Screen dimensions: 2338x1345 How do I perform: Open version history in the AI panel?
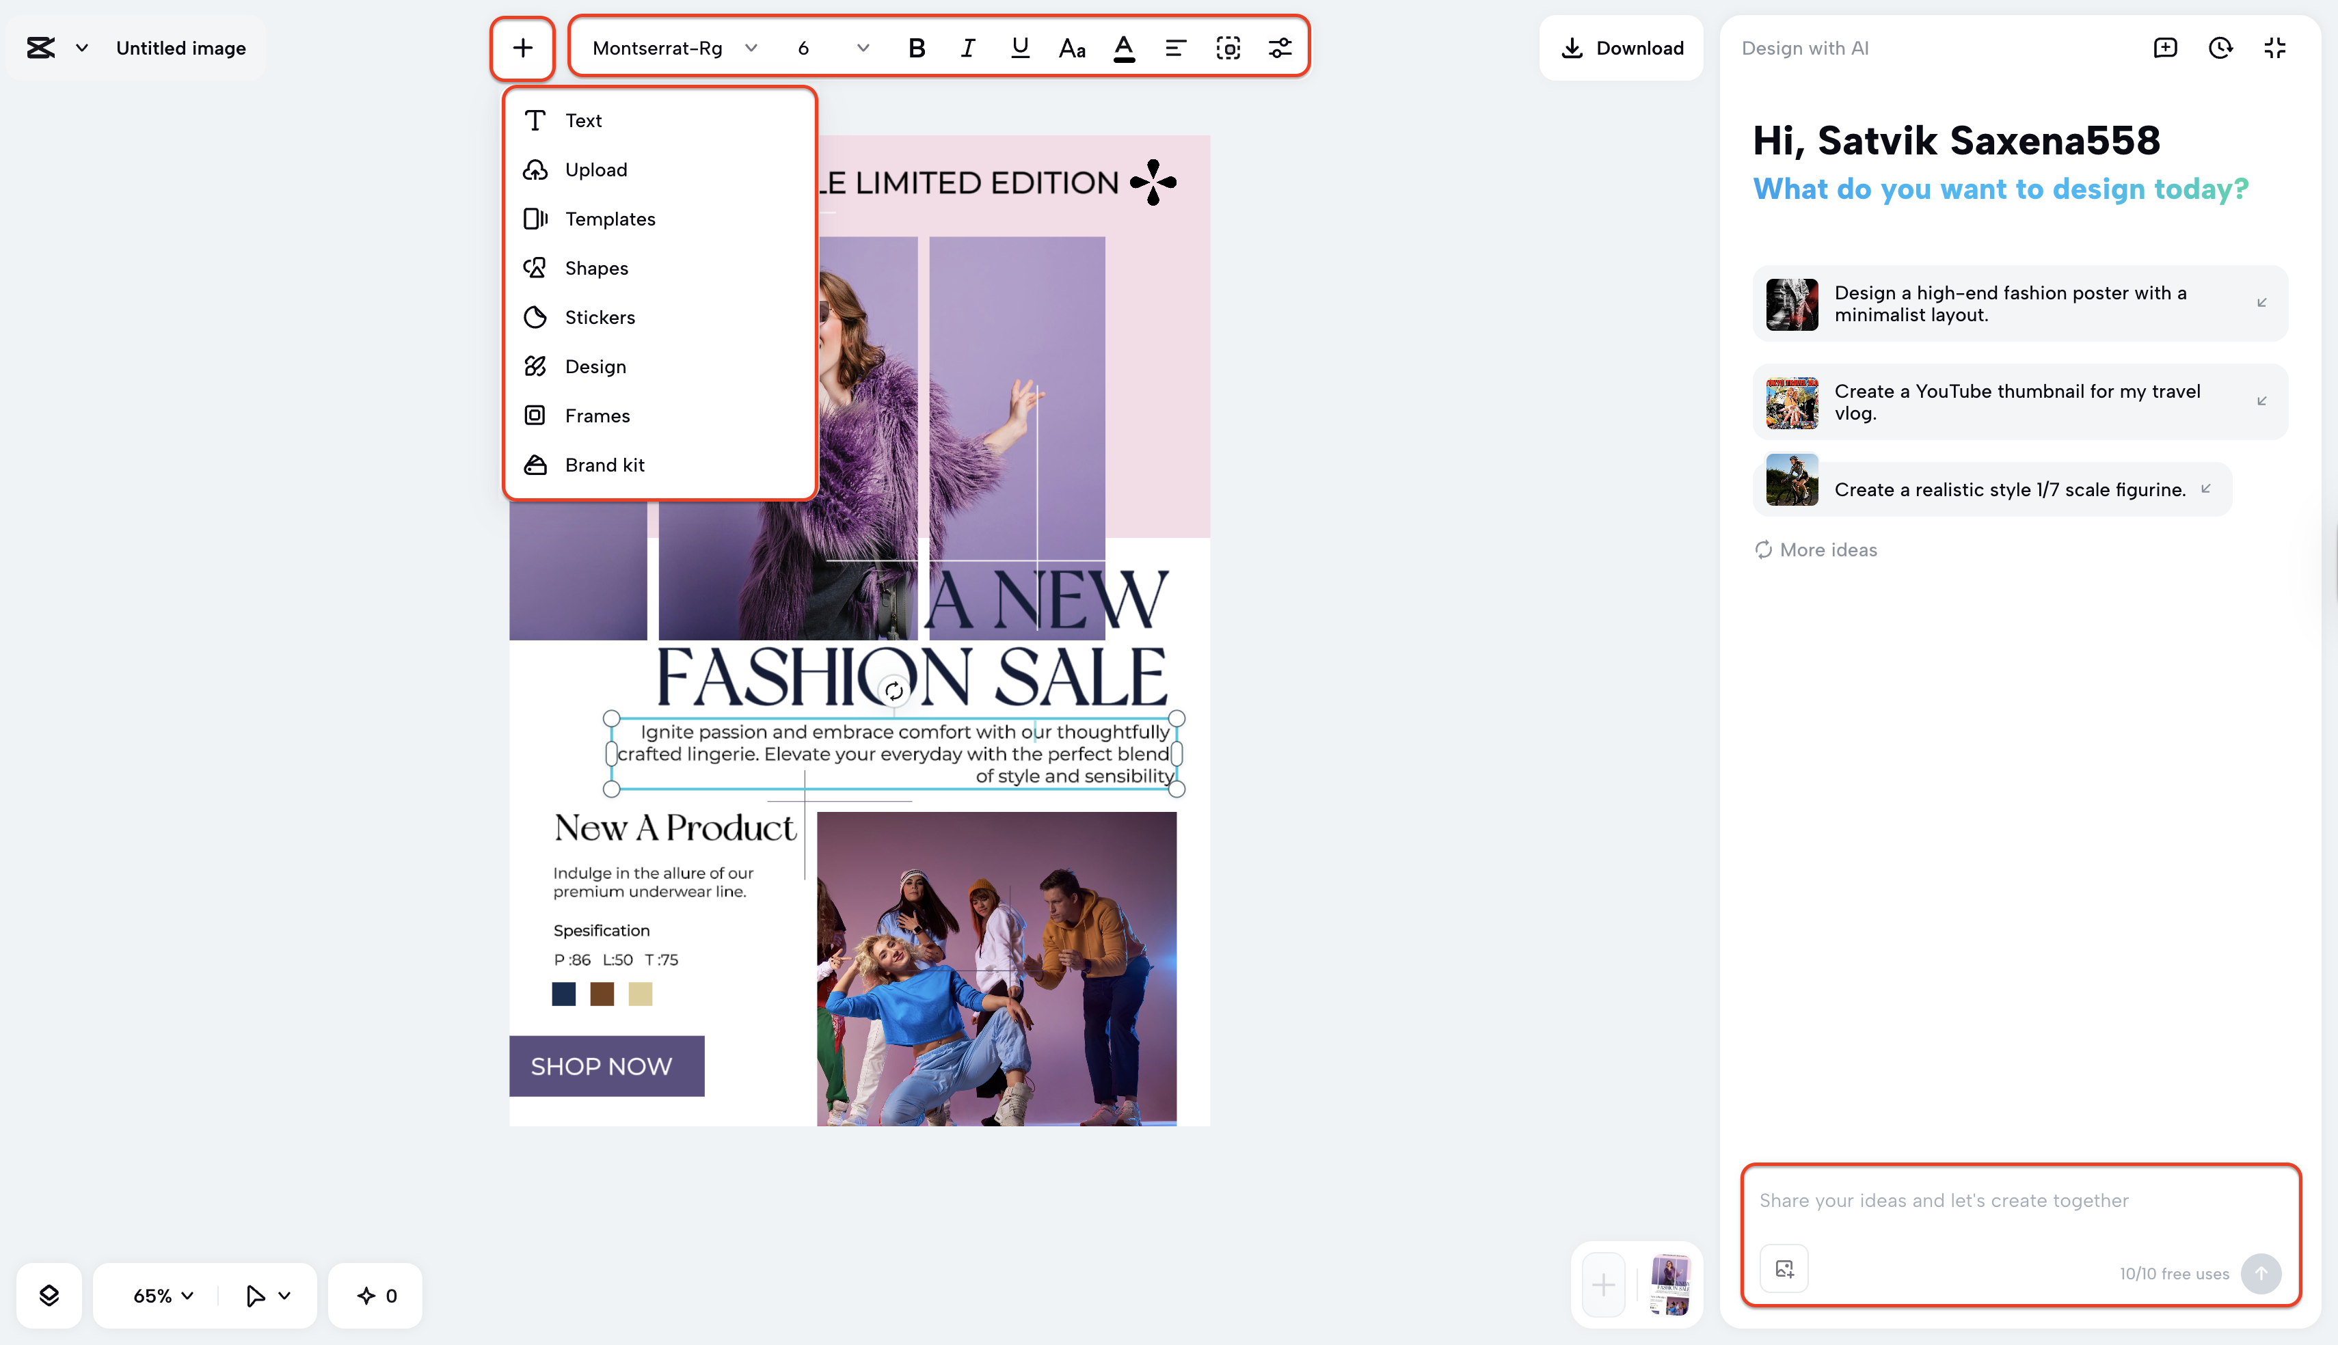pyautogui.click(x=2220, y=48)
